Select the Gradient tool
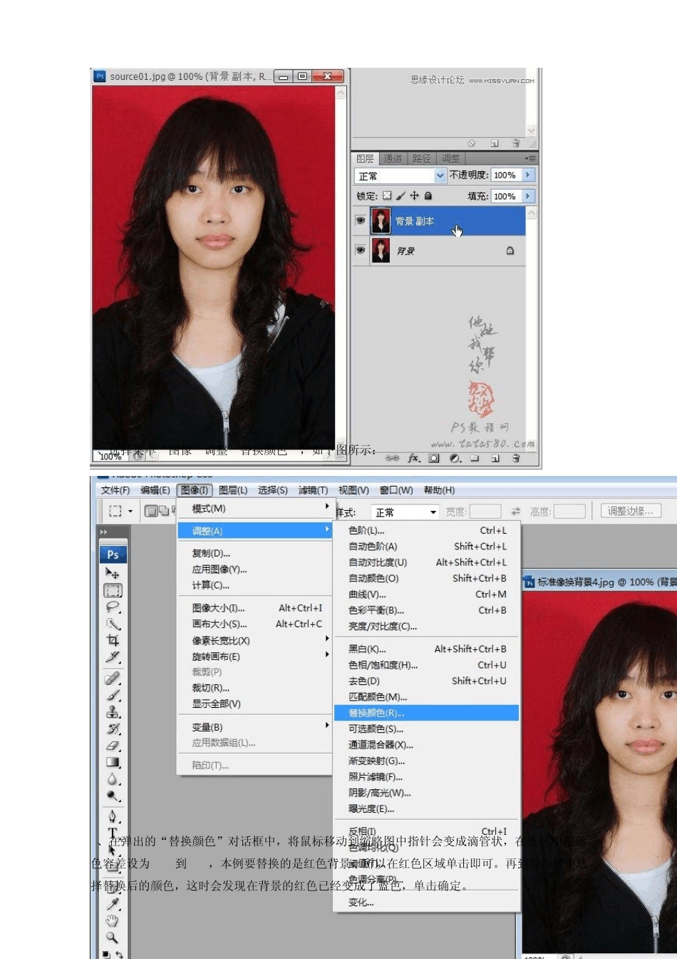The width and height of the screenshot is (677, 959). click(113, 762)
